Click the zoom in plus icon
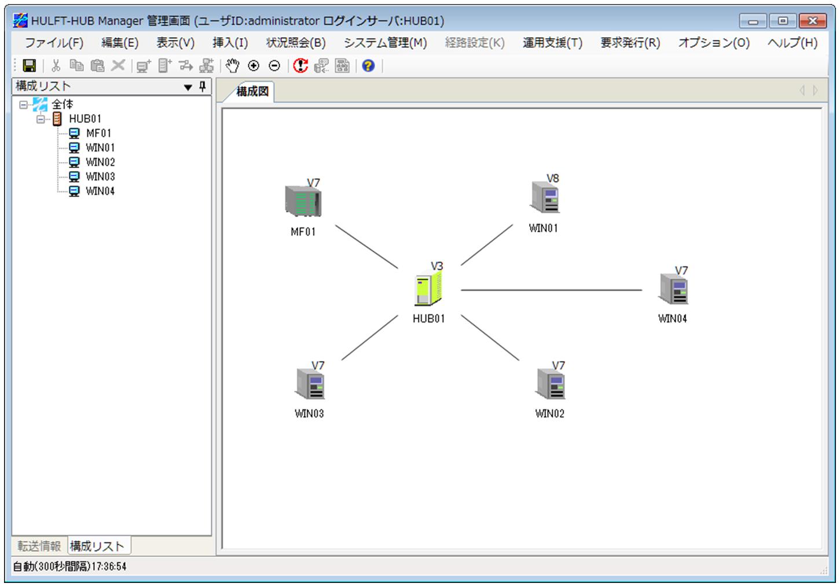 (254, 66)
